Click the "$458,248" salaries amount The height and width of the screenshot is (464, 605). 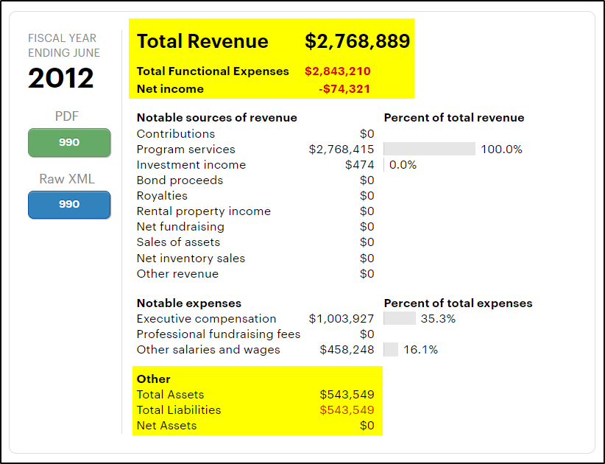(347, 350)
